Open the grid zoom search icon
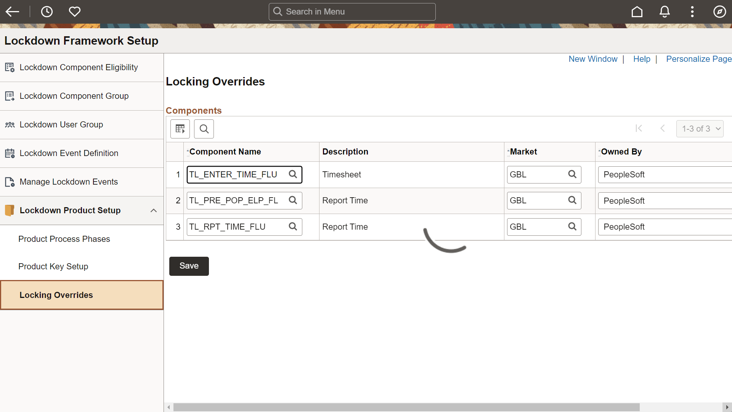Viewport: 732px width, 412px height. (x=204, y=129)
